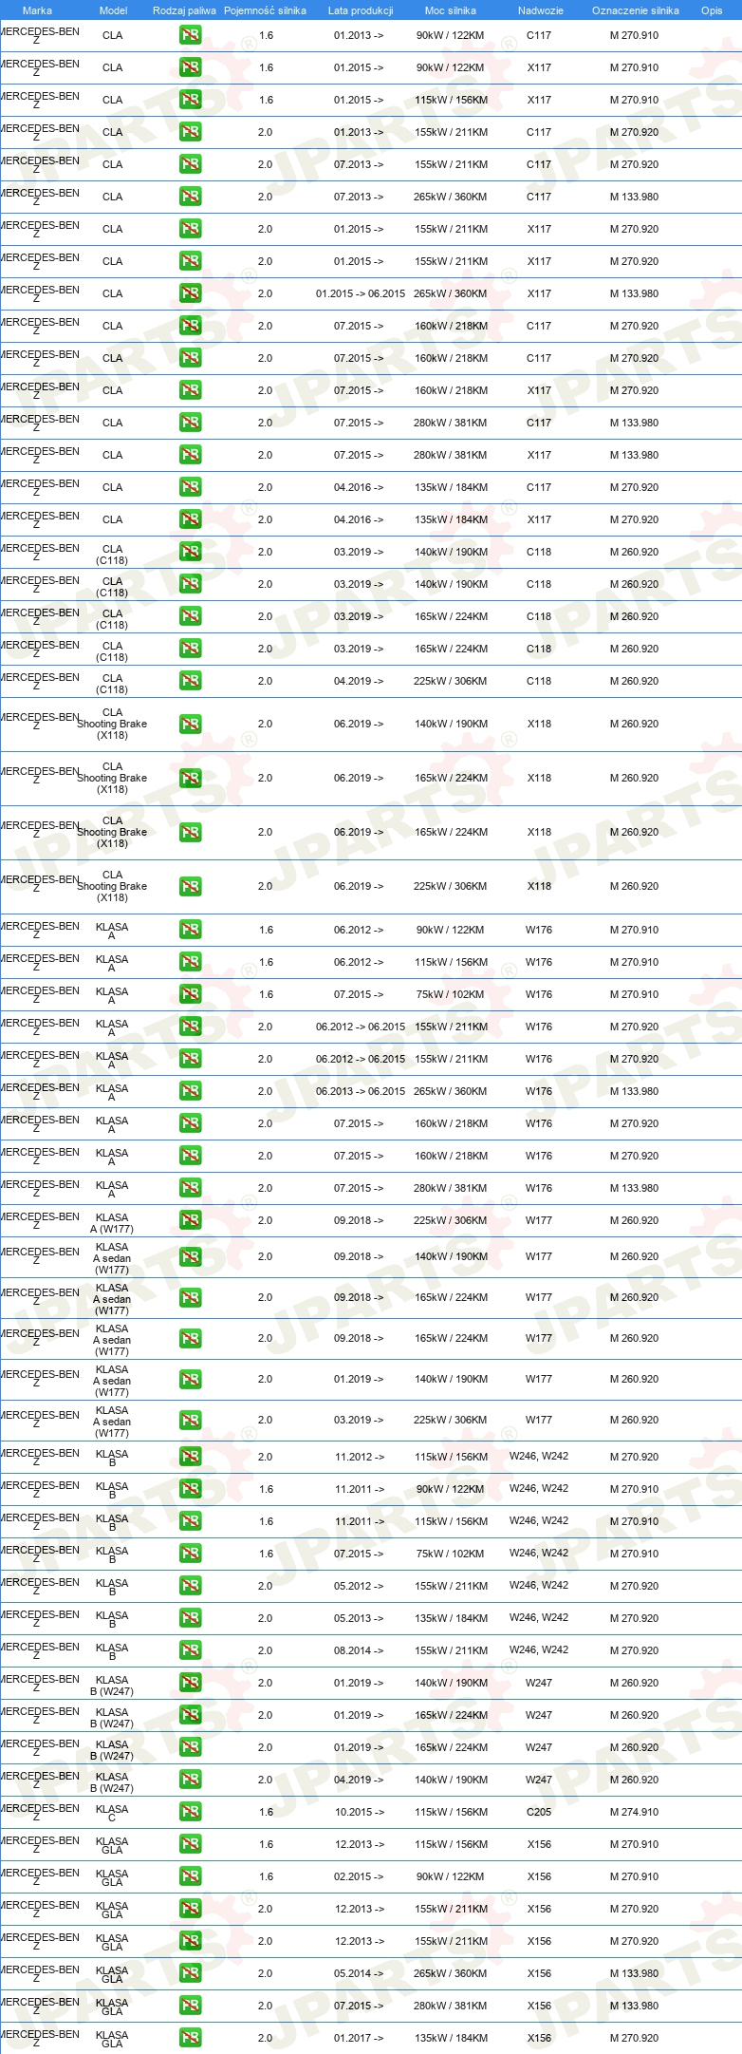The height and width of the screenshot is (2054, 742).
Task: Click production date "11.2012 ->"
Action: (x=360, y=1457)
